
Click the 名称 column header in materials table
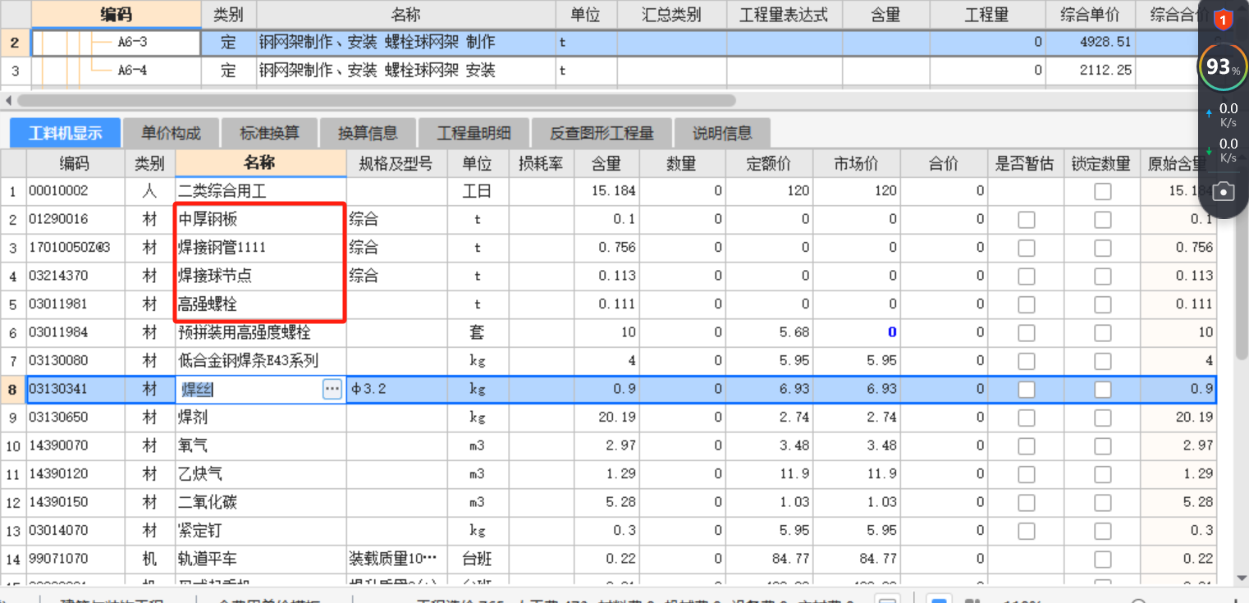pyautogui.click(x=261, y=162)
